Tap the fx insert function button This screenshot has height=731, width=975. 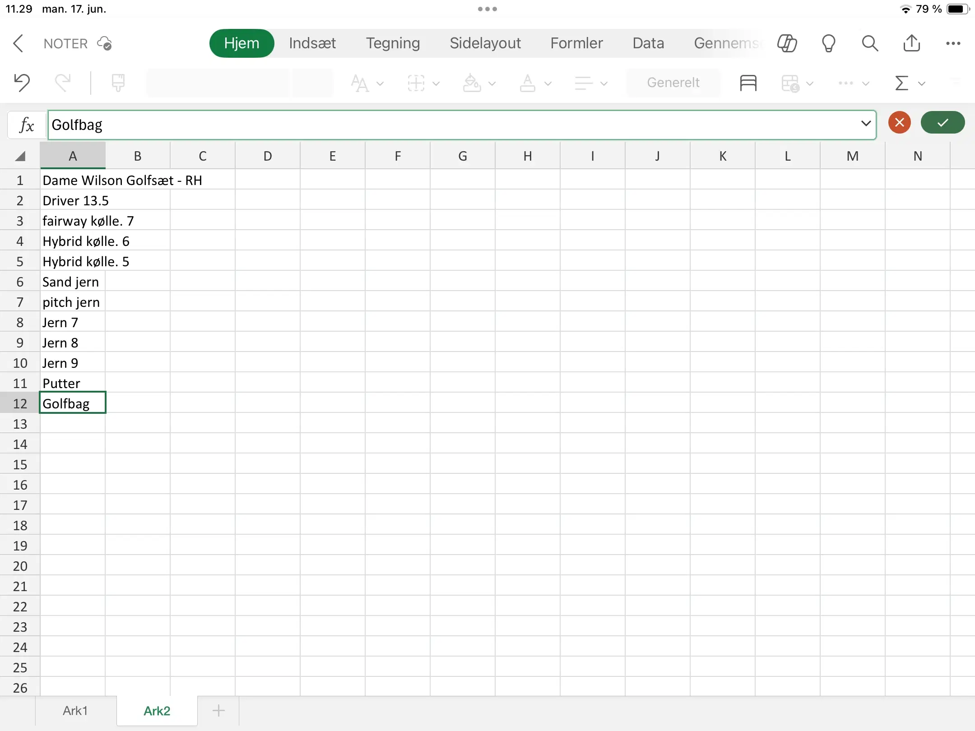[27, 125]
